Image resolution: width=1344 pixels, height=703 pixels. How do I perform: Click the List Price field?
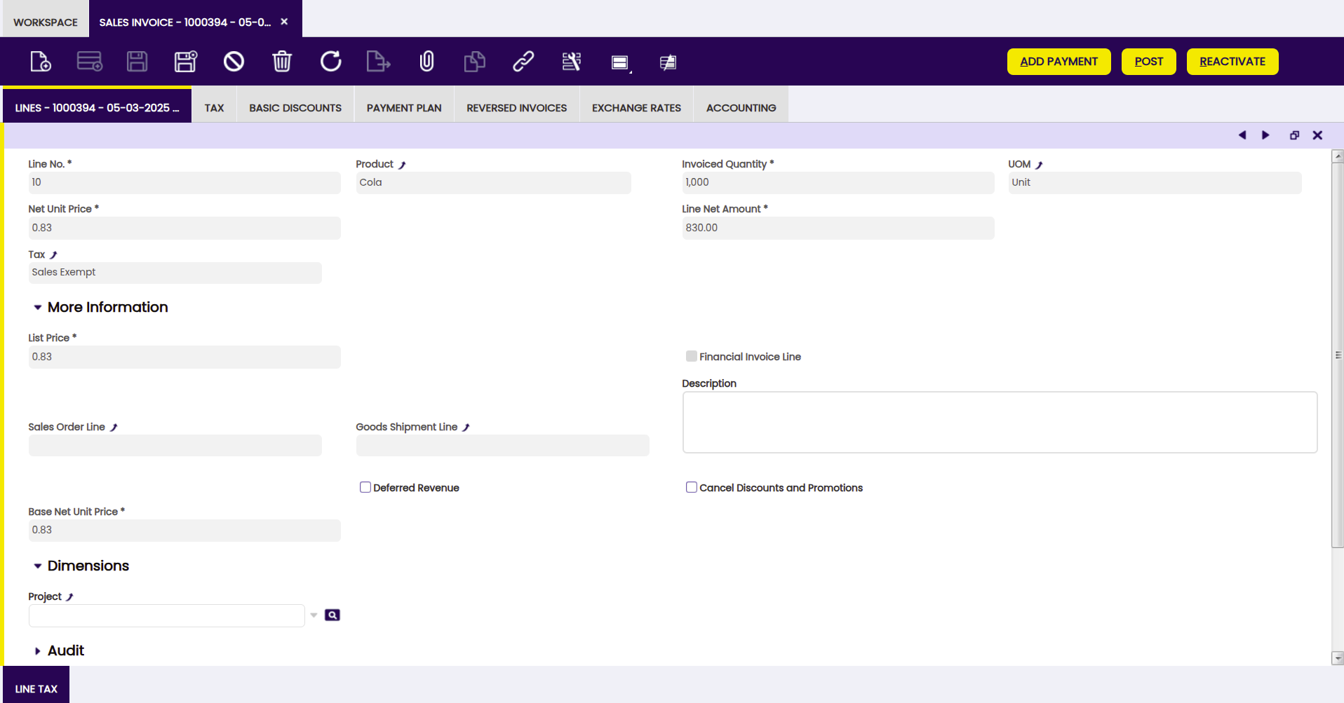click(184, 357)
